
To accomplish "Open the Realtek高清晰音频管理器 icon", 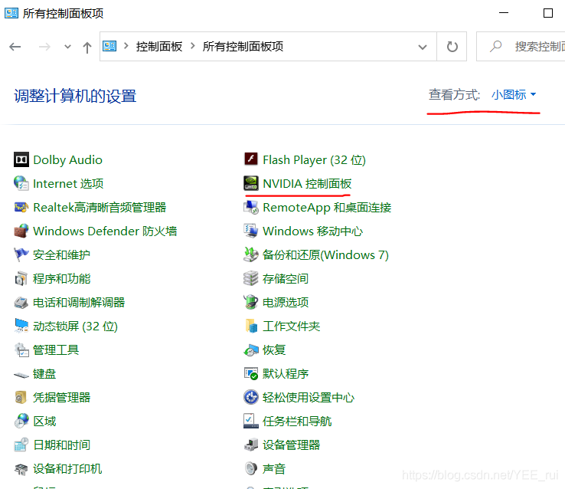I will click(21, 208).
